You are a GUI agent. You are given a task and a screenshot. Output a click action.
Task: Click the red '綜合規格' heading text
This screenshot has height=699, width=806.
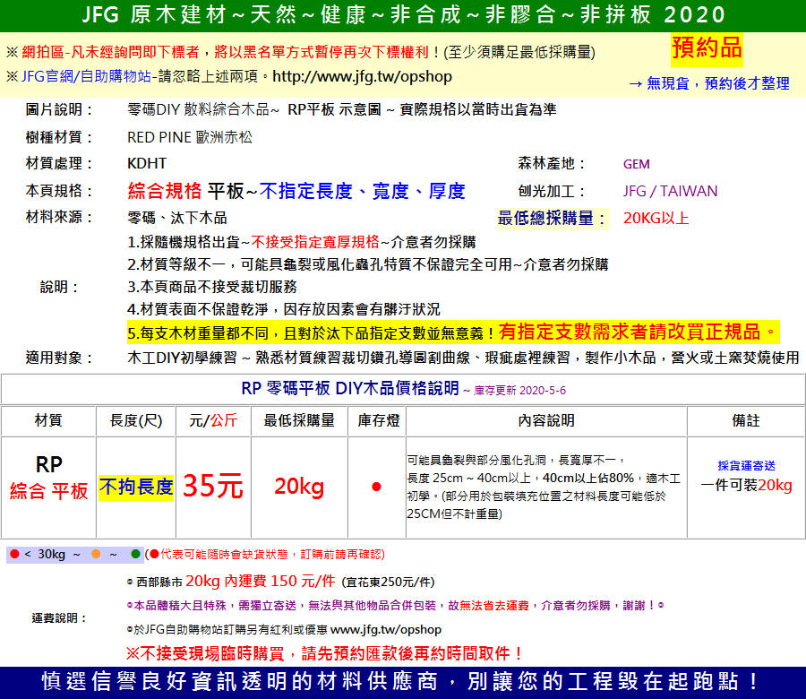[165, 191]
